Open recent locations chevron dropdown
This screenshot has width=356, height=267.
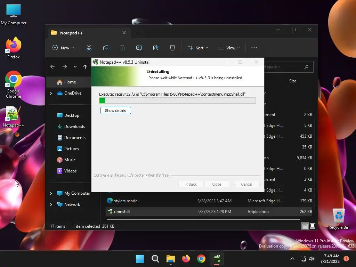coord(75,67)
